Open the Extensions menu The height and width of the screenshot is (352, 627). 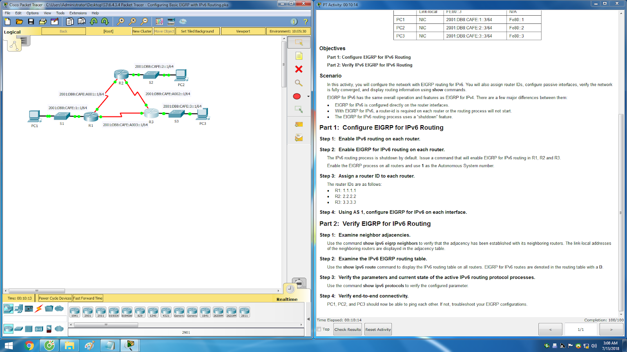(78, 13)
